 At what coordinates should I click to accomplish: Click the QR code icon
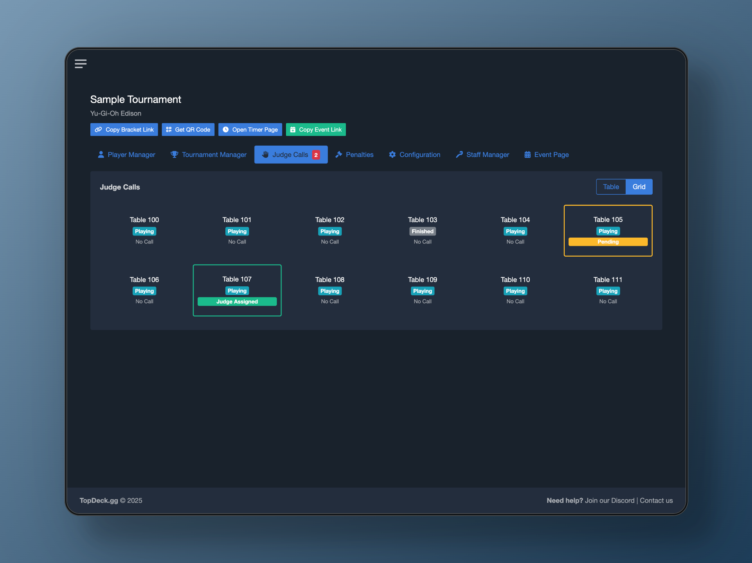click(169, 129)
